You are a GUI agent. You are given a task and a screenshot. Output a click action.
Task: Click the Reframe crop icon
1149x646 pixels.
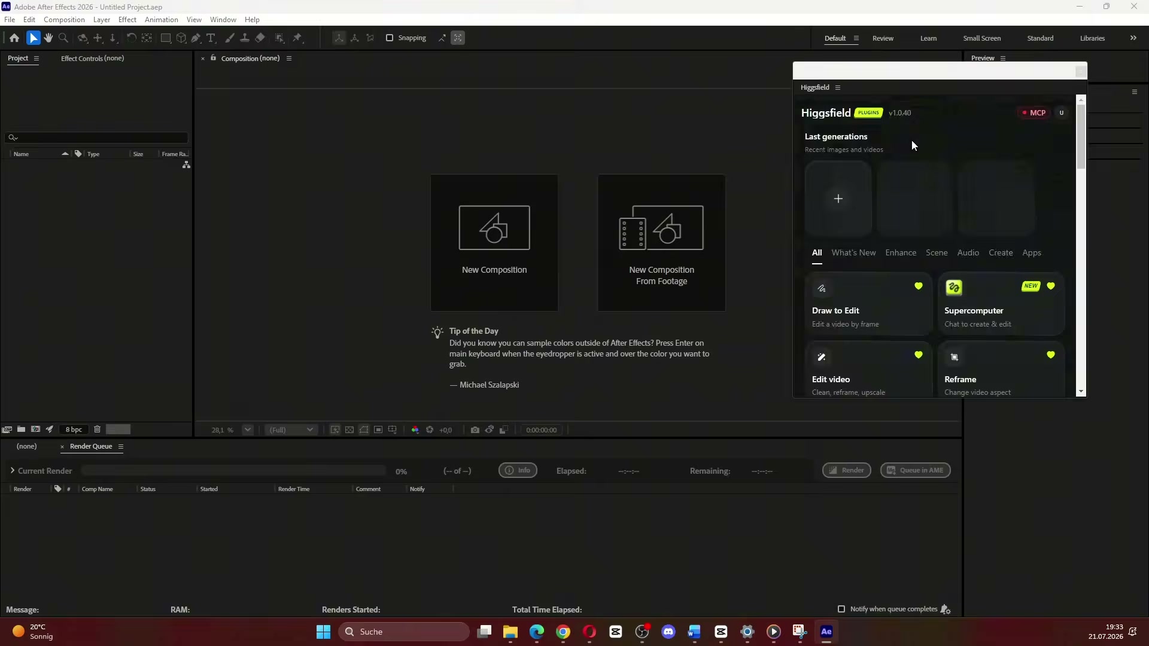point(955,357)
